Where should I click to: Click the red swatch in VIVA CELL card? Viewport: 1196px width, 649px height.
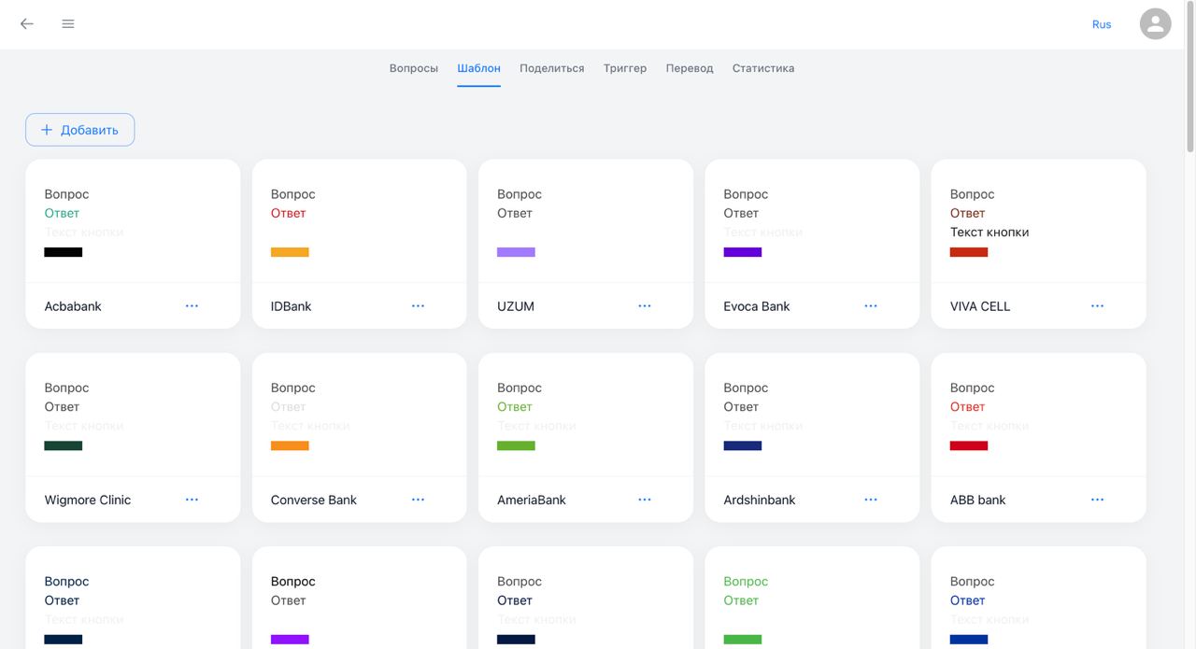click(969, 252)
